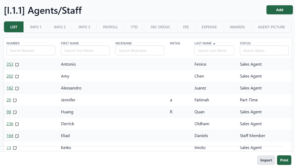Click the Add button
Viewport: 295px width, 167px height.
[x=279, y=10]
